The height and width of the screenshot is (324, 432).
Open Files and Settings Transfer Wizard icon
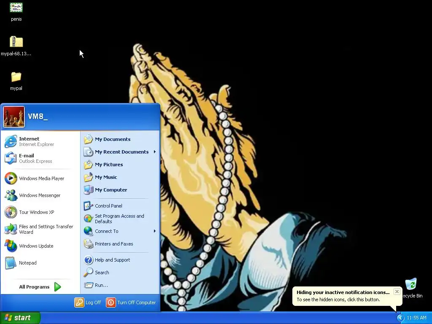[x=11, y=229]
